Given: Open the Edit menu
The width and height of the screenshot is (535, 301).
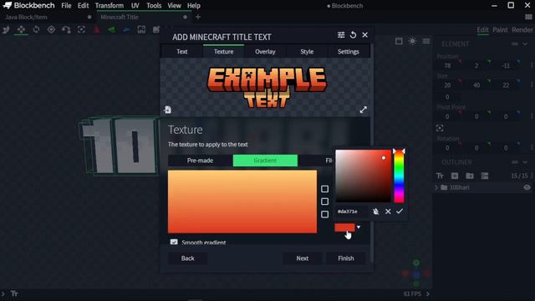Looking at the screenshot, I should [x=83, y=6].
